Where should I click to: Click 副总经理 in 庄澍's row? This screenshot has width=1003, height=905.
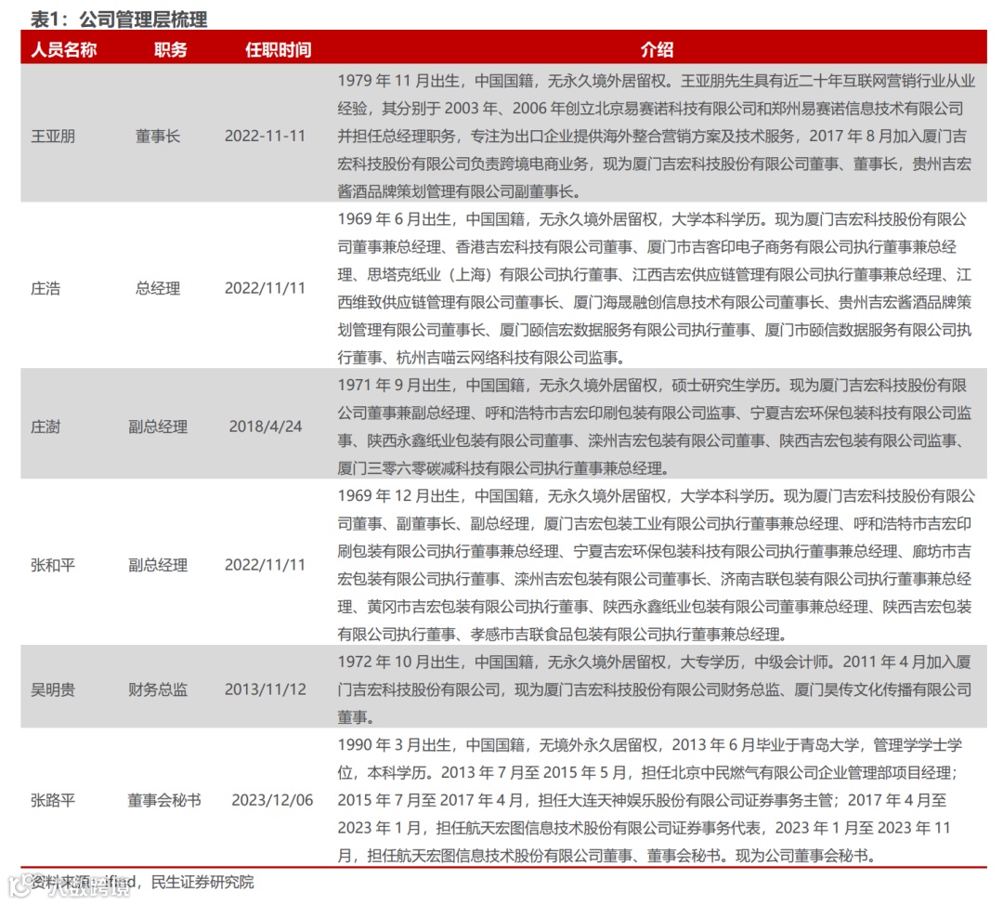pyautogui.click(x=158, y=426)
